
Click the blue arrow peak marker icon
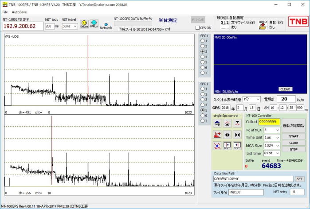(217, 146)
